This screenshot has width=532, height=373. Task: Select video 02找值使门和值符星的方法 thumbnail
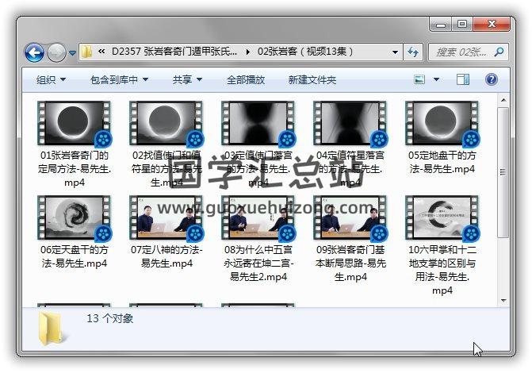[x=166, y=123]
